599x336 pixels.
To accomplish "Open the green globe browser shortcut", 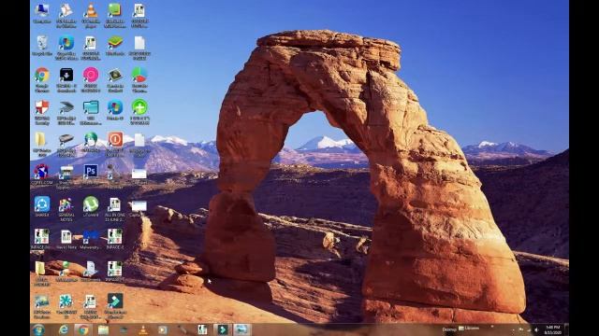I will pyautogui.click(x=91, y=143).
